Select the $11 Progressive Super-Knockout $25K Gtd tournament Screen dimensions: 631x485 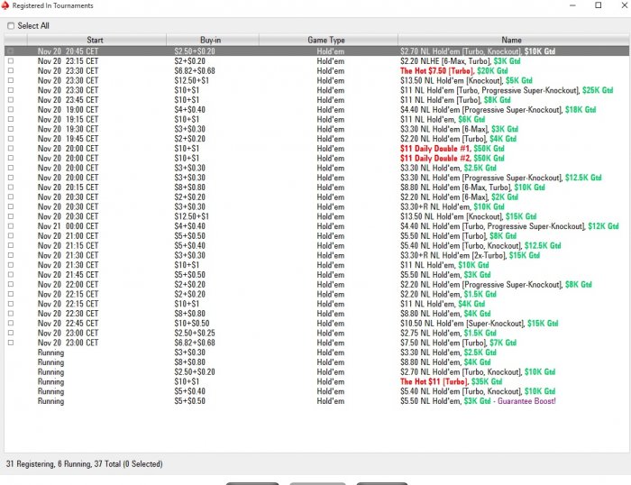[x=507, y=90]
